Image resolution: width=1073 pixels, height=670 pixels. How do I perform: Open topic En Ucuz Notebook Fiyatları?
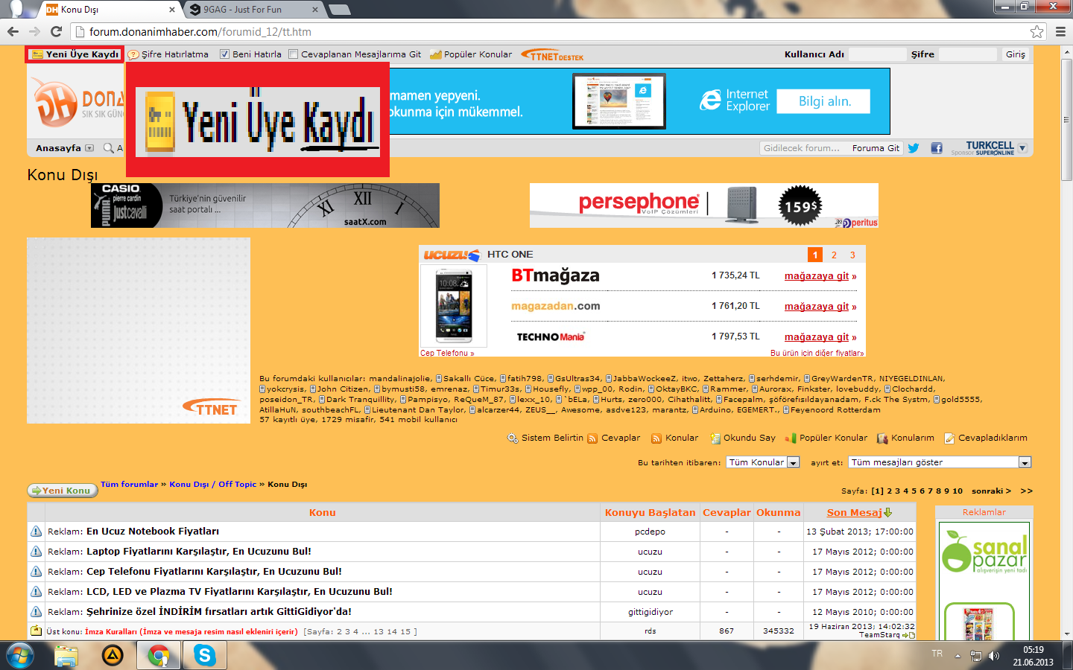coord(153,532)
